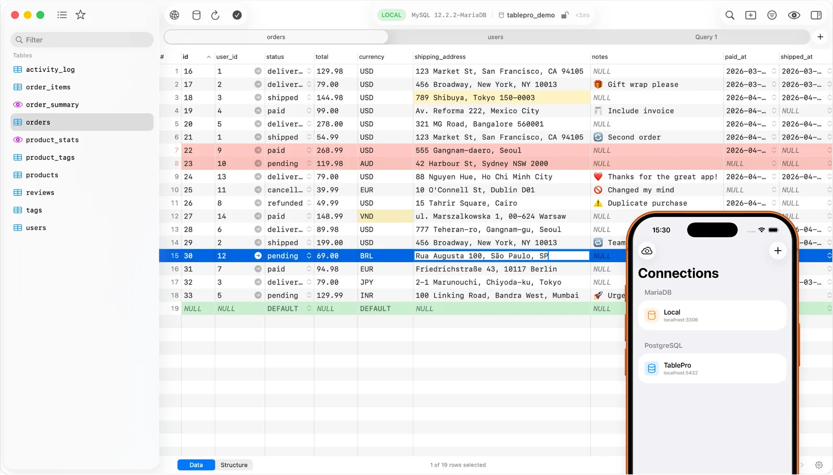833x475 pixels.
Task: Click the filter lines circle icon in the toolbar
Action: pos(772,15)
